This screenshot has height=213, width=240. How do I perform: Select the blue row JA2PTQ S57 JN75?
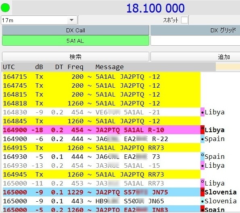click(102, 192)
